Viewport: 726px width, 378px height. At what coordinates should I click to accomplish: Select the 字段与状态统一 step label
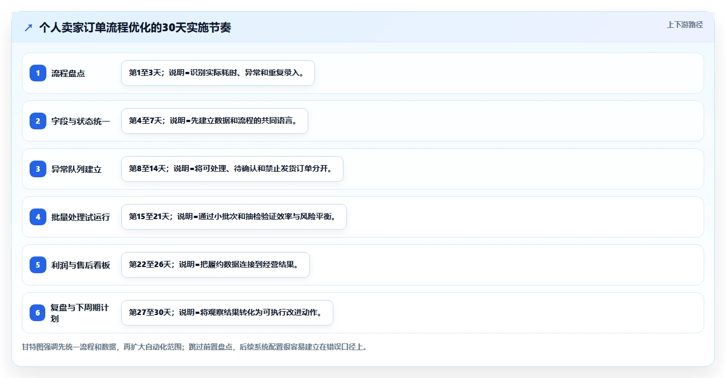pos(81,121)
